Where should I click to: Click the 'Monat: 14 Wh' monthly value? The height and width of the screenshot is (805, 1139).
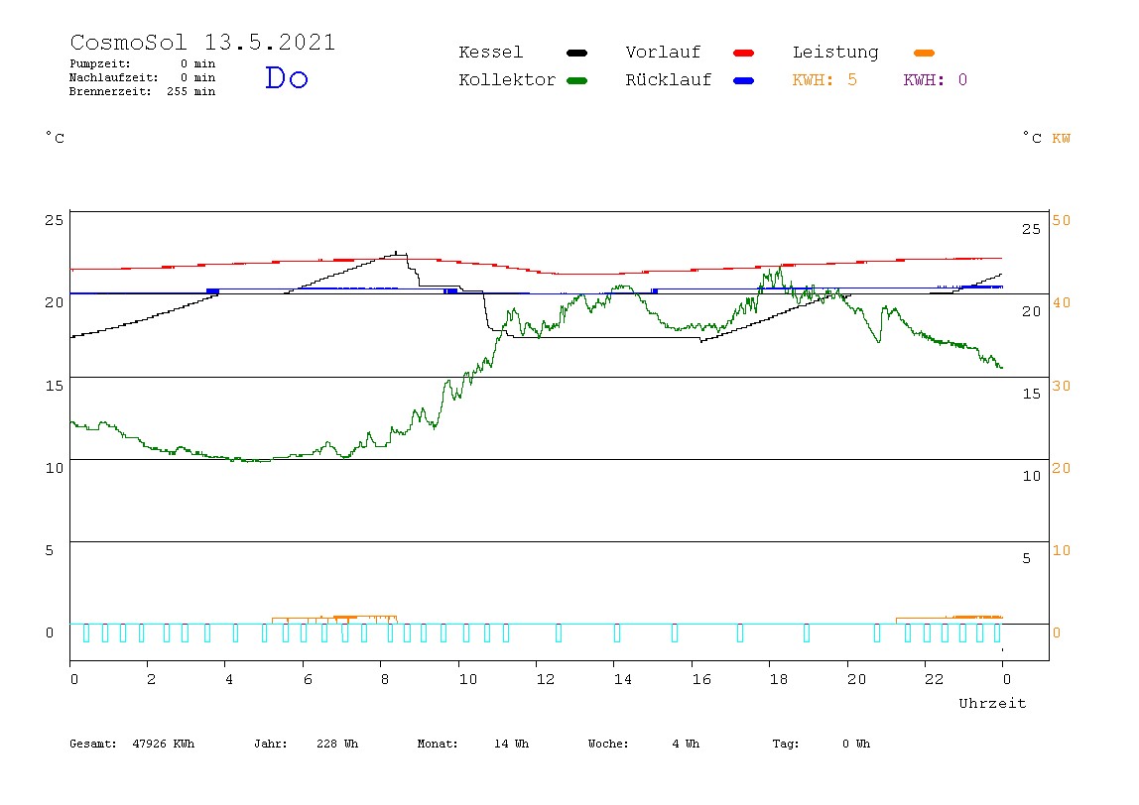473,744
